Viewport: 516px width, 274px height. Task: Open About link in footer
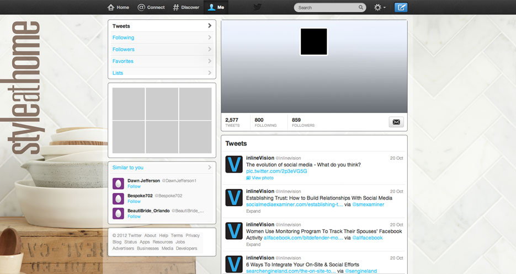click(x=150, y=235)
